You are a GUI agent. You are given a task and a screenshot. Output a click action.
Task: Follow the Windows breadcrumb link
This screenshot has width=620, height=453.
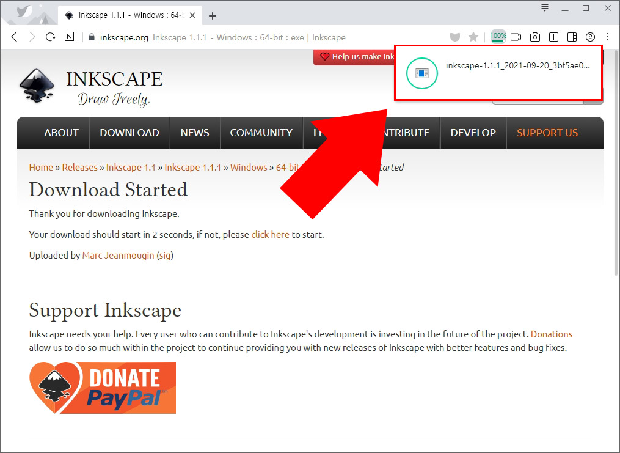tap(249, 168)
